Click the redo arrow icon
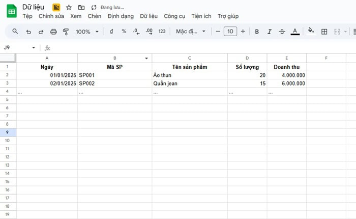Viewport: 356px width, 219px height. point(41,32)
